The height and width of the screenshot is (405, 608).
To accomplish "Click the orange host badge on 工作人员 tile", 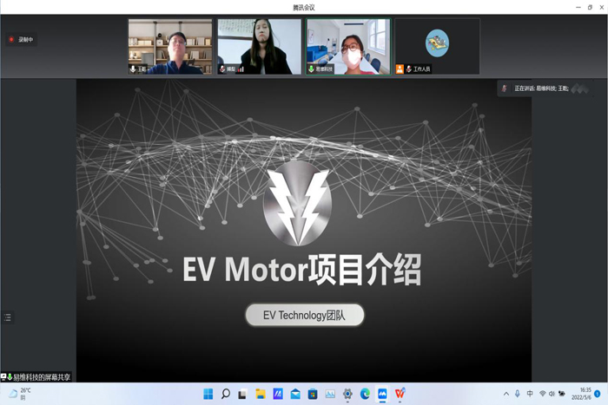I will point(400,69).
